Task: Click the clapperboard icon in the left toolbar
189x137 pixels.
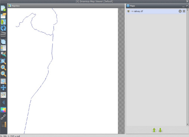Action: 3,35
